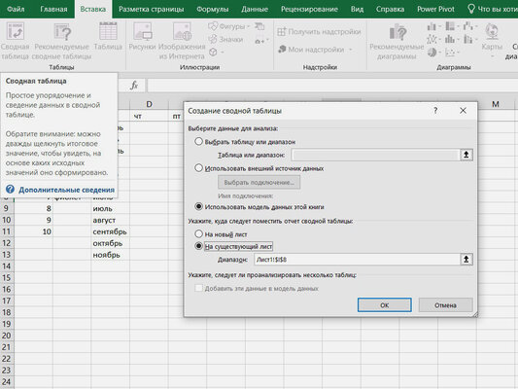Choose На новый лист radio button

click(198, 234)
